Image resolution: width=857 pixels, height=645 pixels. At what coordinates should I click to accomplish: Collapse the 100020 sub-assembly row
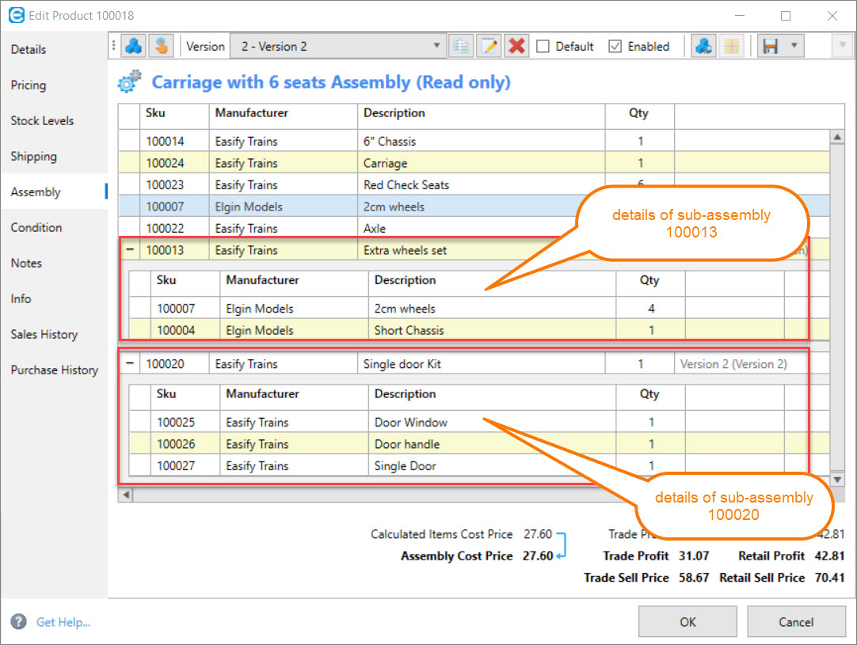tap(130, 363)
